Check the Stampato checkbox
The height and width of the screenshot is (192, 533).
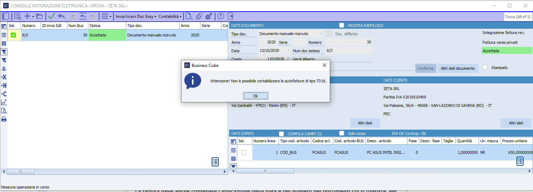pyautogui.click(x=485, y=67)
